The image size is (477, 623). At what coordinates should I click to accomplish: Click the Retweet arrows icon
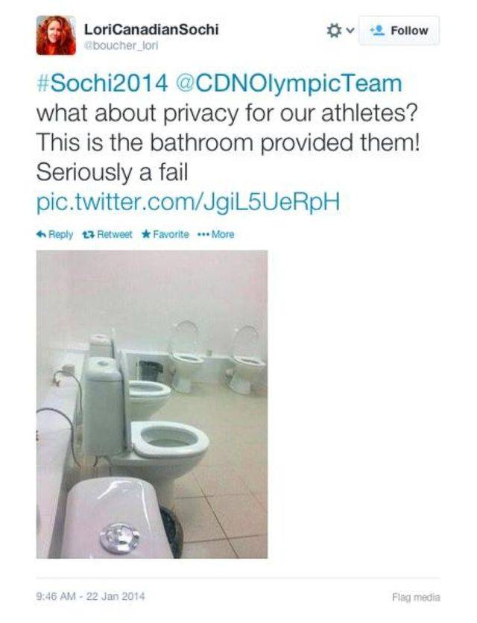(x=88, y=234)
